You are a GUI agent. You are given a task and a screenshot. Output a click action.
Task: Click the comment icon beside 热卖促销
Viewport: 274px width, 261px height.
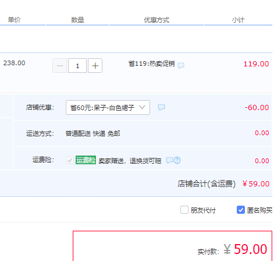click(181, 65)
